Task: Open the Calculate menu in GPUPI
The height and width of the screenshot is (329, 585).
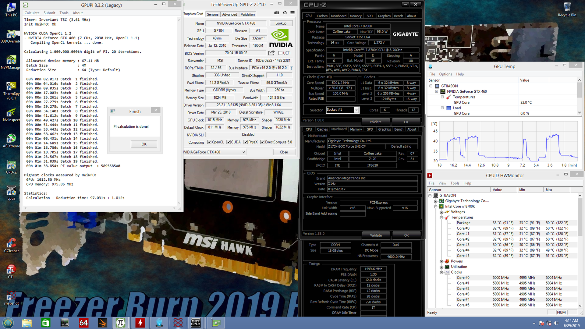Action: [x=32, y=13]
